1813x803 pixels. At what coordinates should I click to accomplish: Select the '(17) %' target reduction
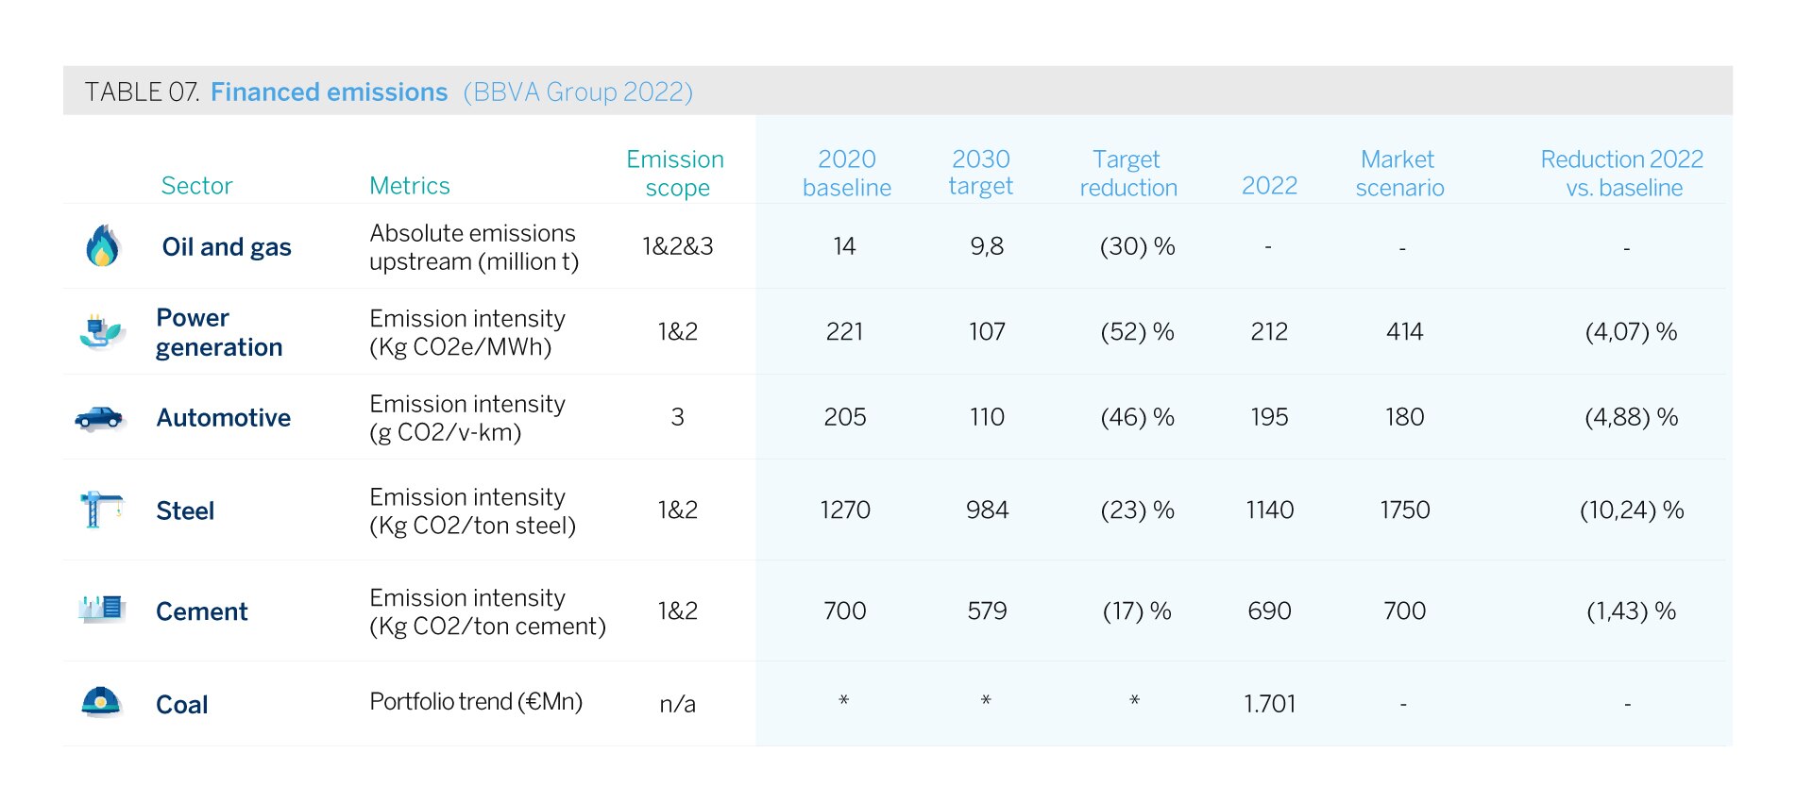[1137, 611]
